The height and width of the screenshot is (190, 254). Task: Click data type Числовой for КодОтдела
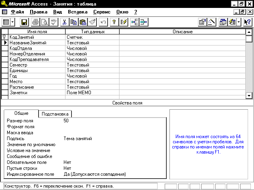coord(92,48)
